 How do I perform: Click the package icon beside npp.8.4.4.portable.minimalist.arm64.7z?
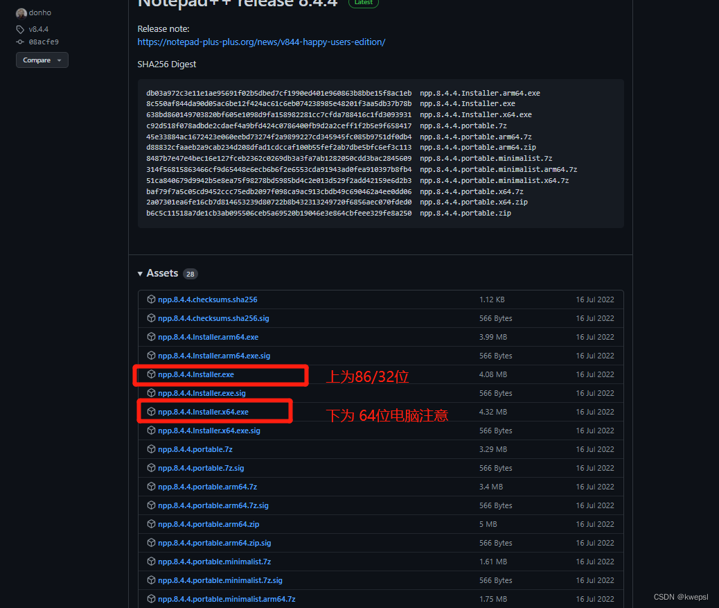coord(151,599)
